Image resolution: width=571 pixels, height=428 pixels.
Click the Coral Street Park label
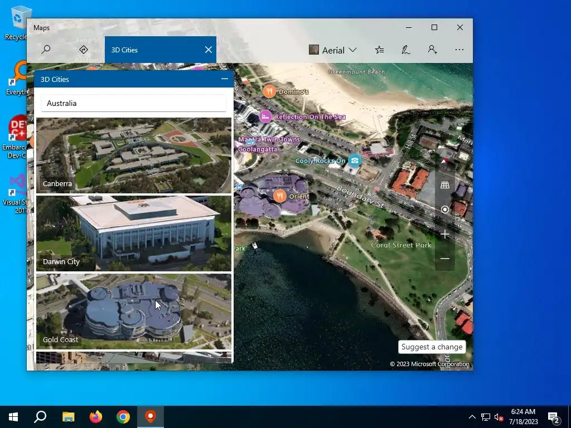coord(401,245)
